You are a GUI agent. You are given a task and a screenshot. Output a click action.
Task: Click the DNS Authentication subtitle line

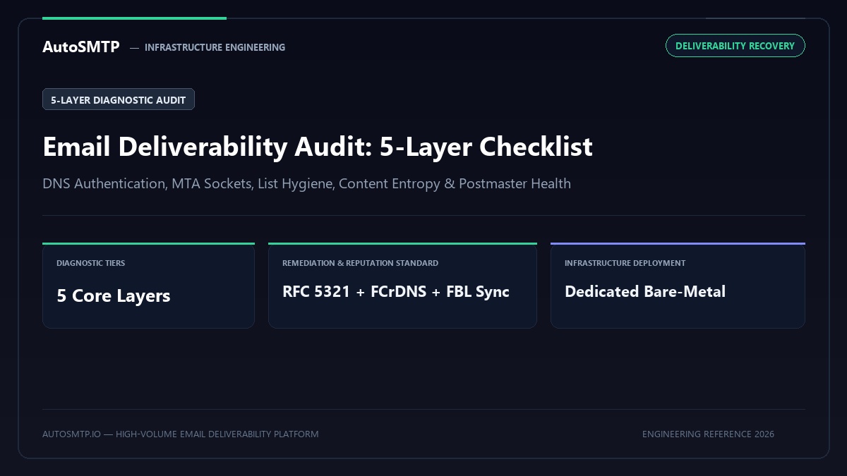coord(306,183)
